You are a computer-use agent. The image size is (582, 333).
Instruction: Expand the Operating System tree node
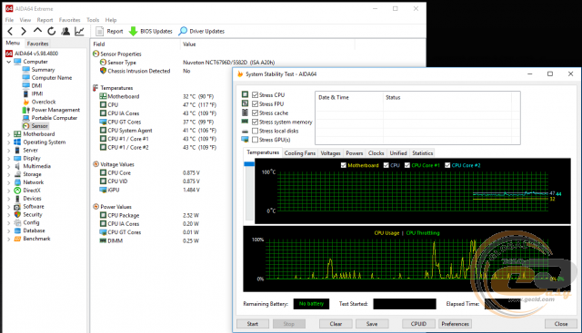pyautogui.click(x=8, y=142)
